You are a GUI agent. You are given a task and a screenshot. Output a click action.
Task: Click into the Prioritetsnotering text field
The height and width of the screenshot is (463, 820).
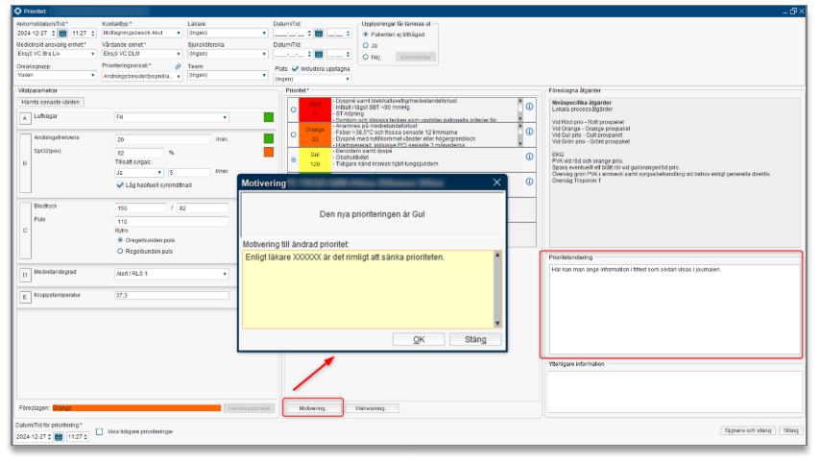point(672,307)
